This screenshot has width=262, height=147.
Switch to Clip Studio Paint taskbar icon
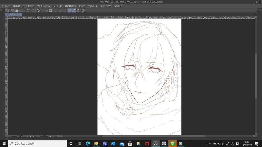click(x=155, y=143)
